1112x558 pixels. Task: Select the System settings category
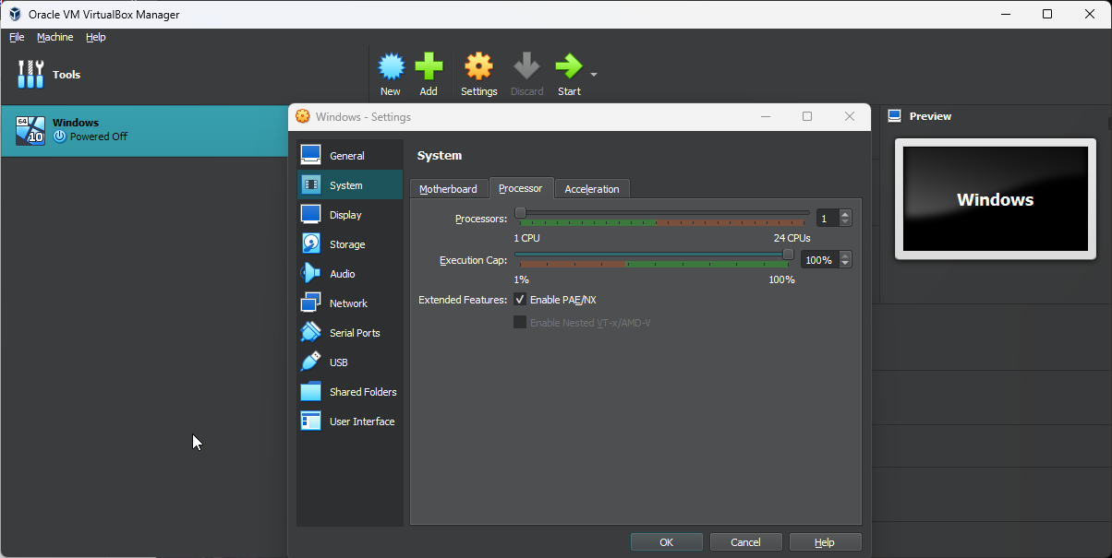(x=350, y=184)
